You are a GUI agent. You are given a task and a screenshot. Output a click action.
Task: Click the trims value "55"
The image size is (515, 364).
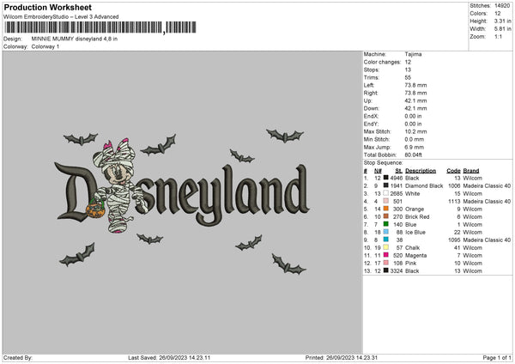(x=408, y=77)
